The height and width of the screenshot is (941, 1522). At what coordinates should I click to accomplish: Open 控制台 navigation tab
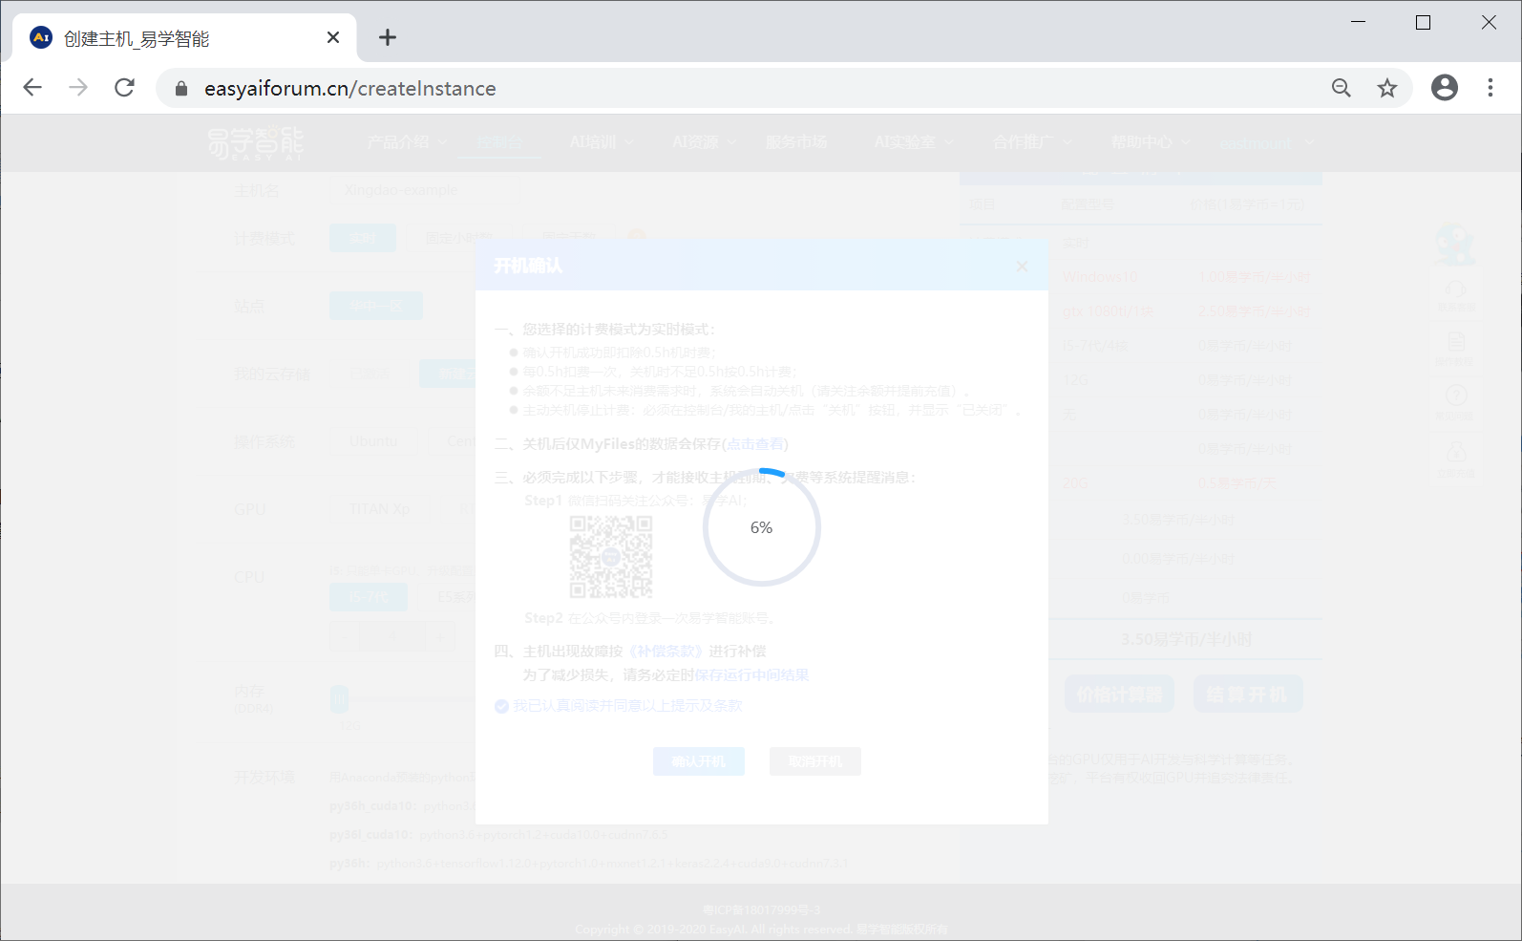coord(499,142)
